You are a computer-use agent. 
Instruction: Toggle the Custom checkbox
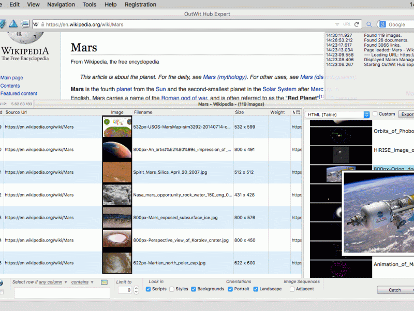[375, 114]
